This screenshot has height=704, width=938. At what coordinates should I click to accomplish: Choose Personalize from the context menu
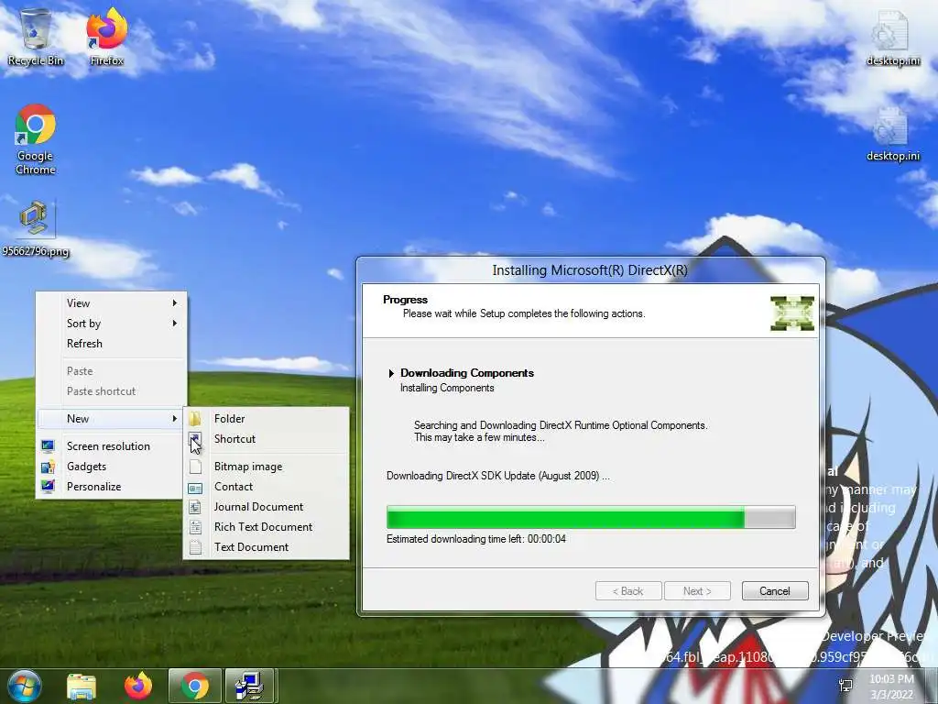coord(111,487)
